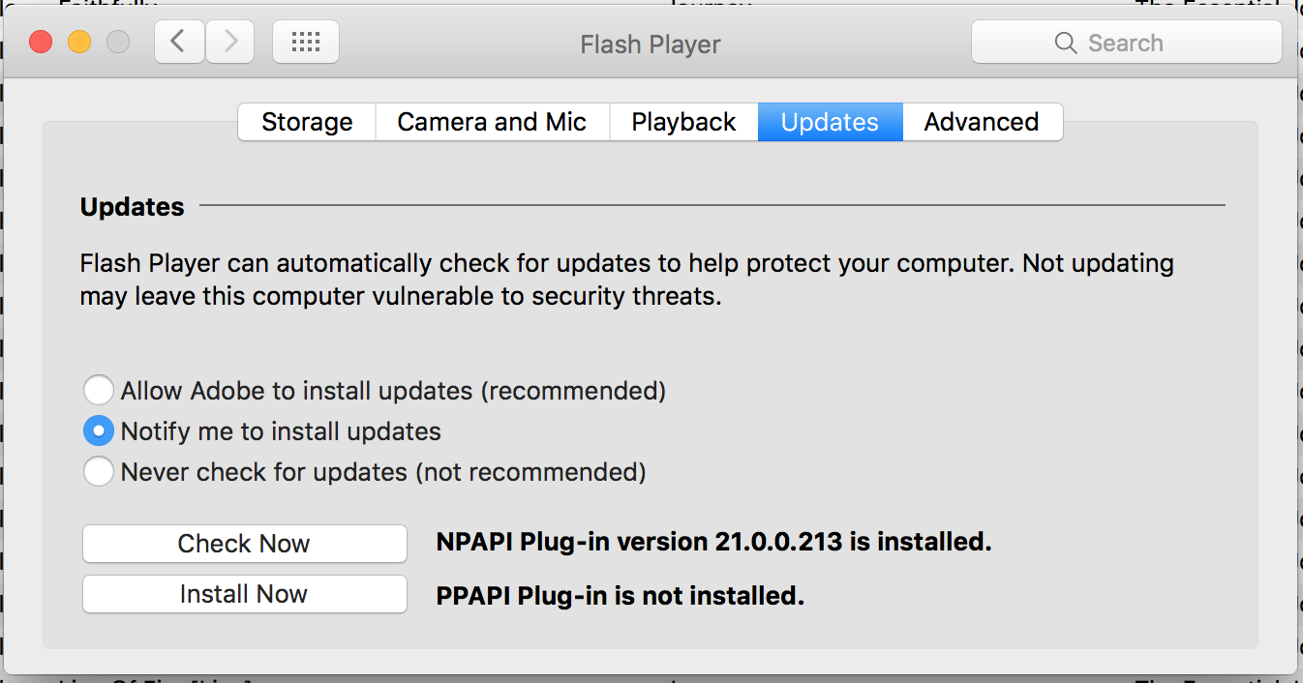Image resolution: width=1303 pixels, height=683 pixels.
Task: Minimize window using the yellow button
Action: tap(79, 43)
